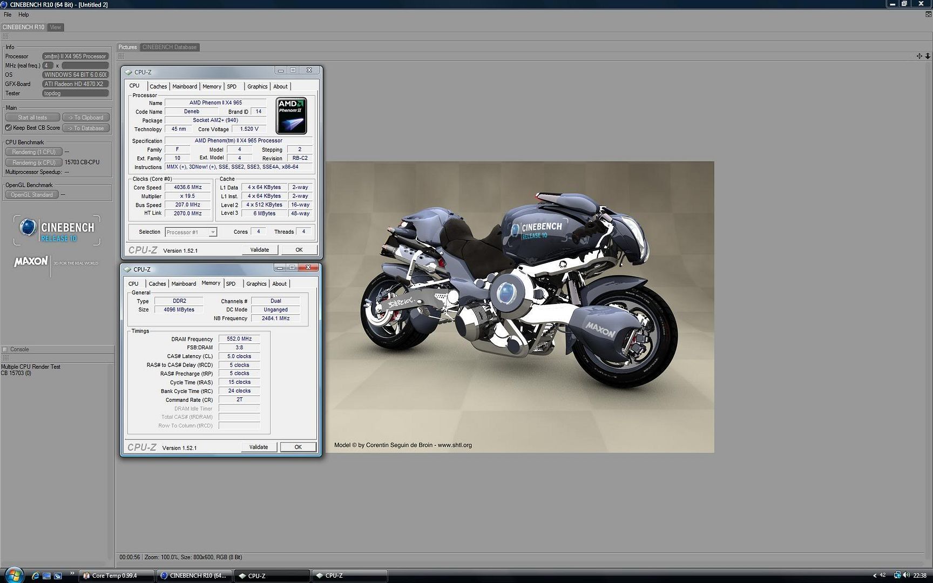Click the network icon in system tray
This screenshot has width=933, height=583.
[897, 575]
